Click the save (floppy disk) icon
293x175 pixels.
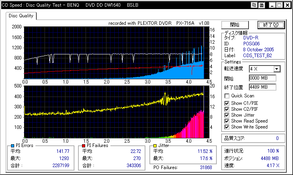pos(261,5)
